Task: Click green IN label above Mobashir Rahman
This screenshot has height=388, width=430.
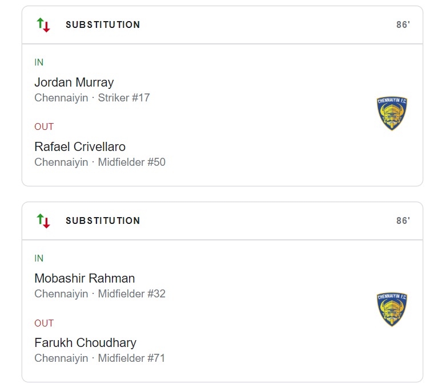Action: click(39, 259)
